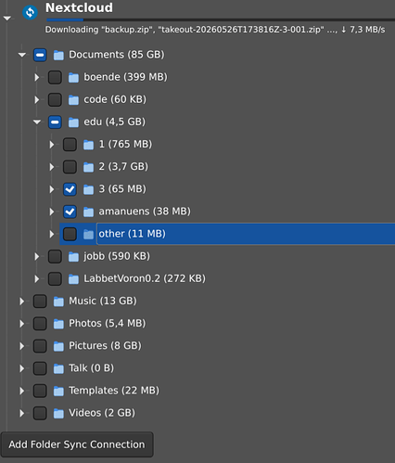Screen dimensions: 395x463
Task: Expand folder "2 (3,7 GB)"
Action: coord(52,167)
